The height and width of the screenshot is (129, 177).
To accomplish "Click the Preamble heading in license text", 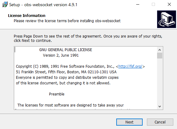I will 57,94.
